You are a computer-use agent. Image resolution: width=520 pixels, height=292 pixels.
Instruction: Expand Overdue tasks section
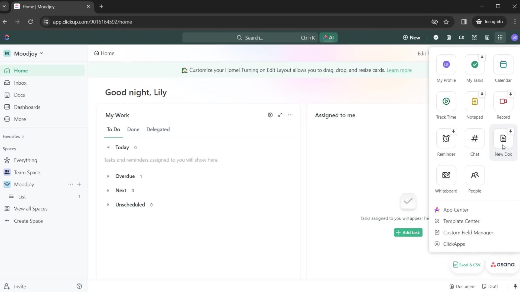tap(108, 176)
